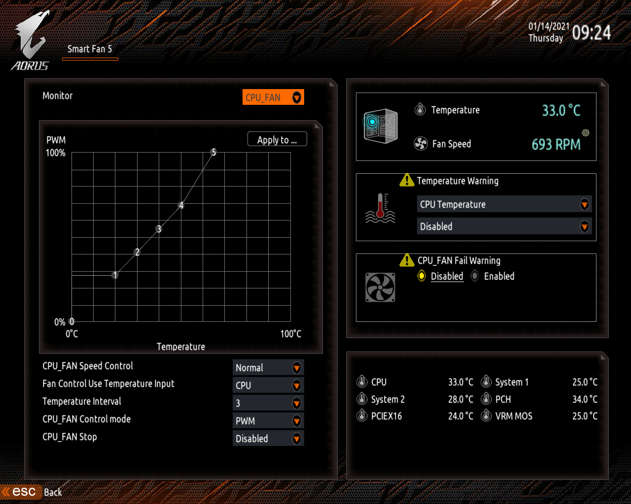Open Fan Control Use Temperature Input dropdown
The width and height of the screenshot is (631, 504).
click(x=268, y=385)
